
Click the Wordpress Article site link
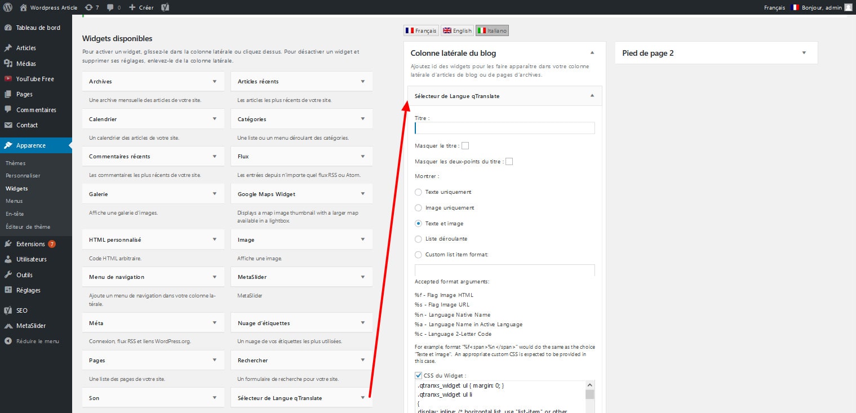53,7
